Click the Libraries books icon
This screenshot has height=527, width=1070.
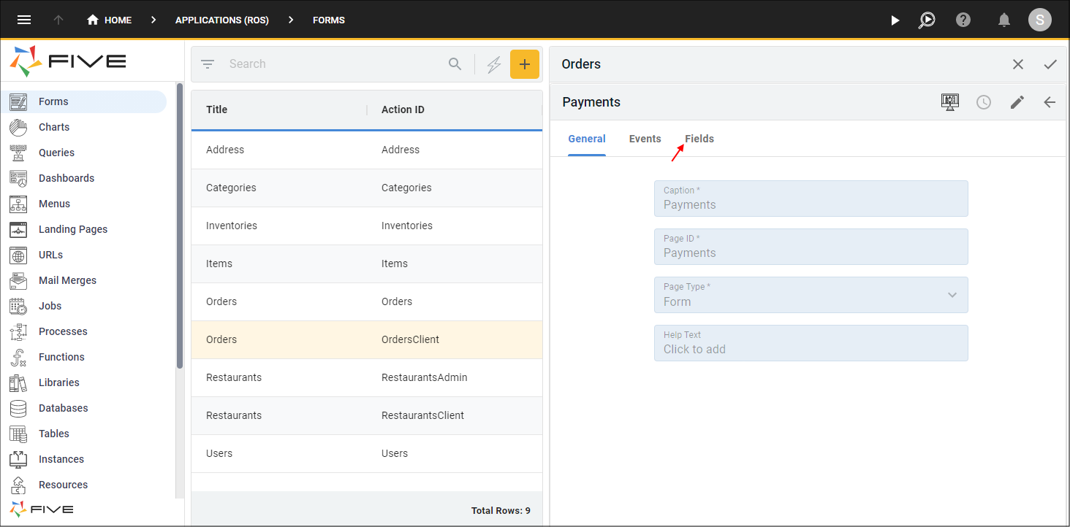click(x=18, y=382)
